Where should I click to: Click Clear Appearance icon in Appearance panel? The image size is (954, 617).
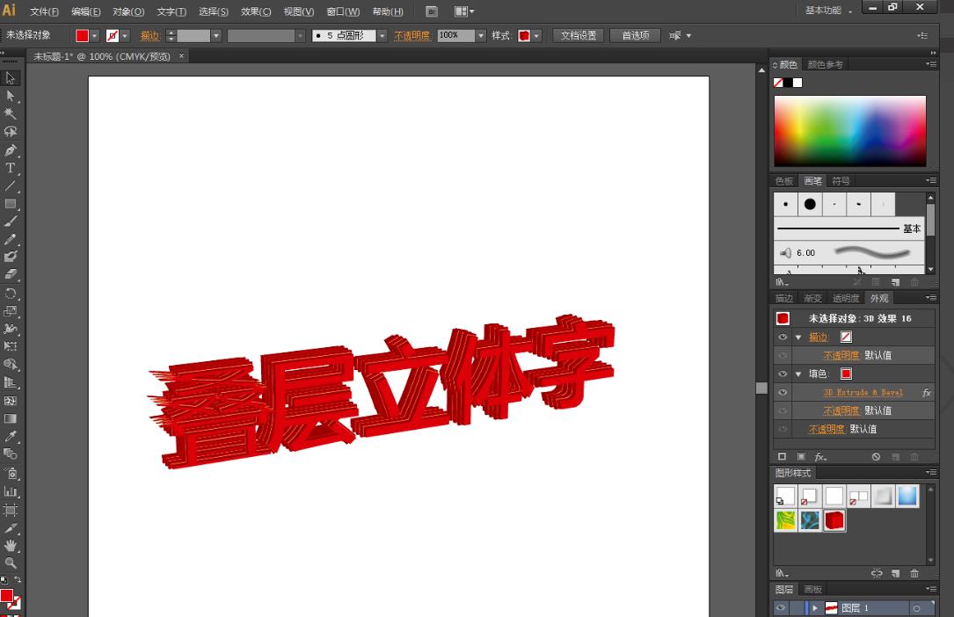pyautogui.click(x=876, y=456)
